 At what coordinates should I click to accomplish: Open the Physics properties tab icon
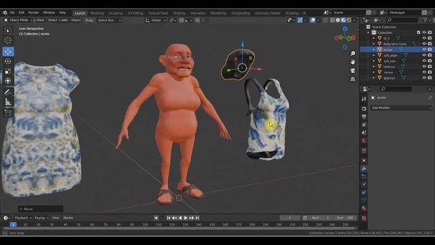tap(364, 184)
